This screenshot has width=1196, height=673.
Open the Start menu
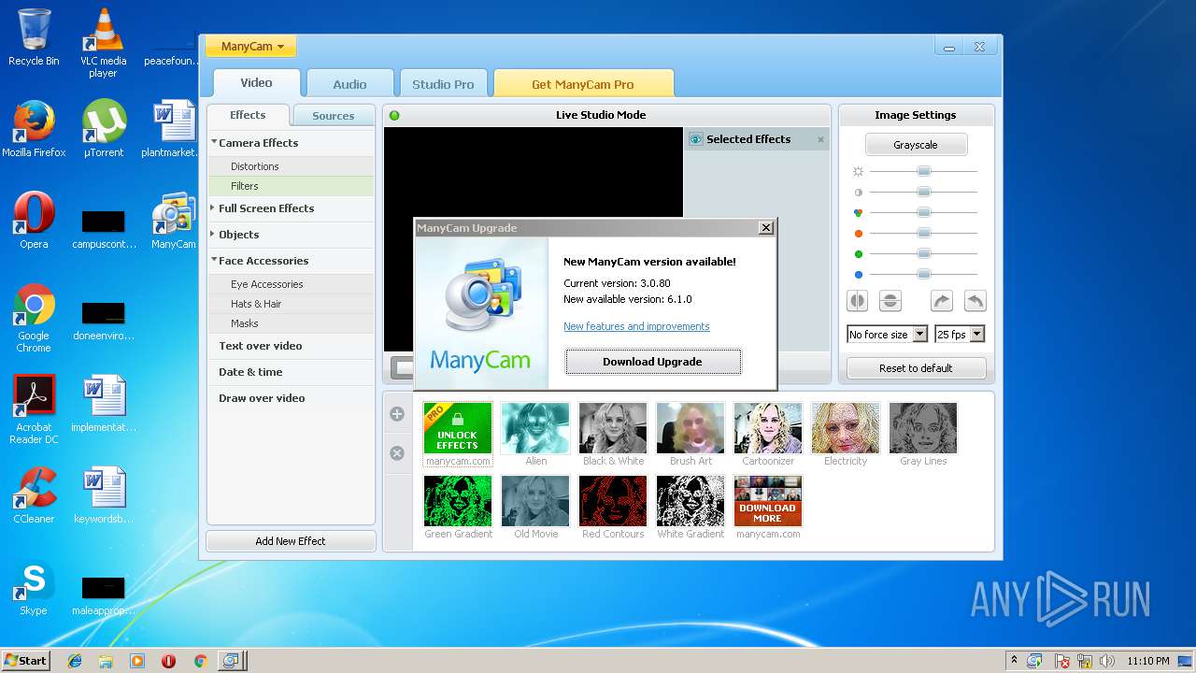pyautogui.click(x=25, y=660)
